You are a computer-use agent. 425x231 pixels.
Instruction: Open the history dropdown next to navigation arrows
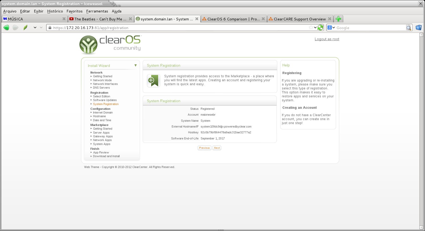(35, 28)
